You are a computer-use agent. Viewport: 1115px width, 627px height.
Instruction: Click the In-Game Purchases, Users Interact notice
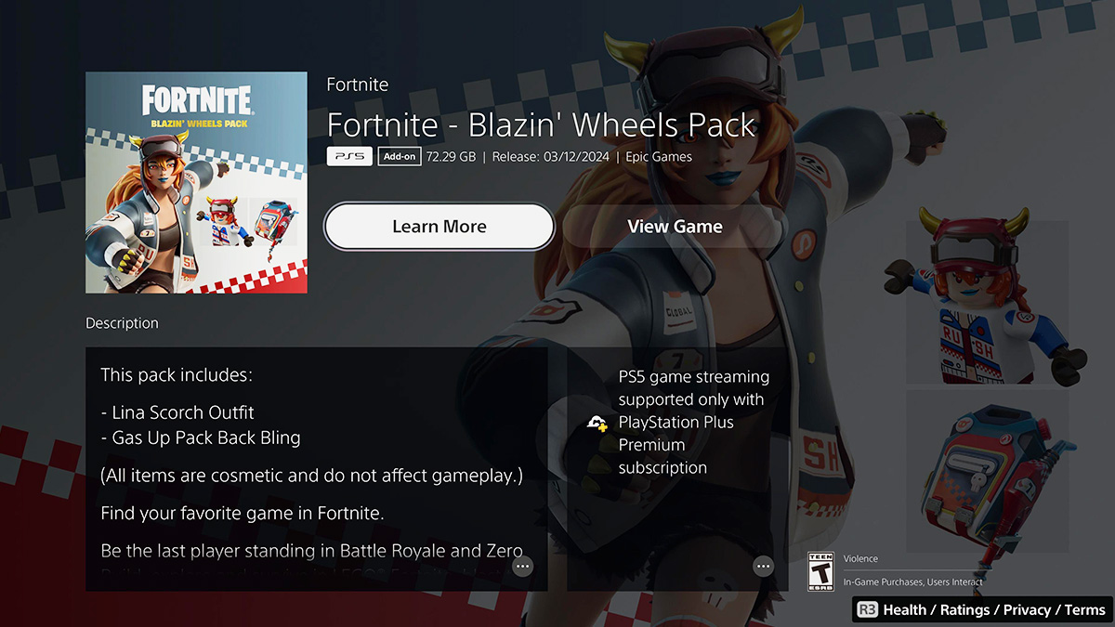(912, 582)
